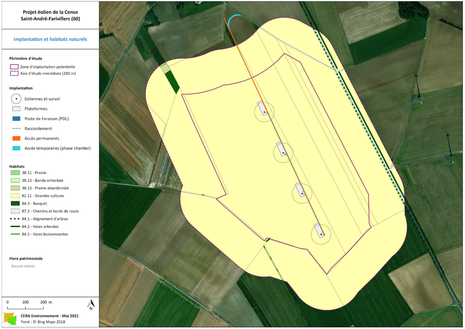Click the north arrow compass icon
This screenshot has height=329, width=465.
click(91, 304)
